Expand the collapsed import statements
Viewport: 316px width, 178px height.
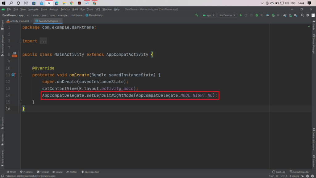(43, 41)
